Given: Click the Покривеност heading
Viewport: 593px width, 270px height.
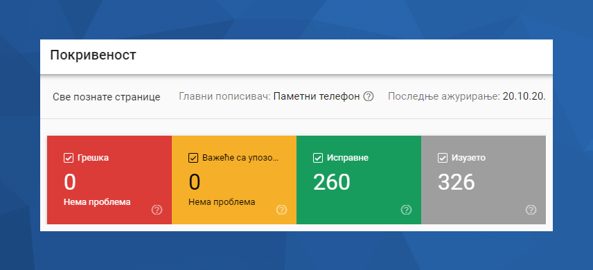Looking at the screenshot, I should click(93, 55).
